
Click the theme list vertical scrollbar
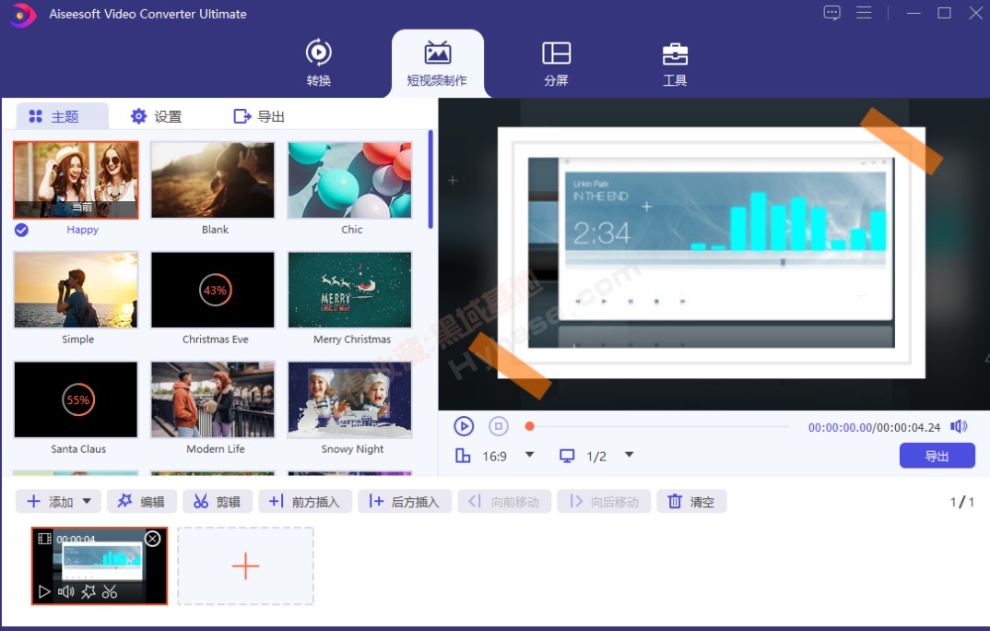pyautogui.click(x=430, y=179)
